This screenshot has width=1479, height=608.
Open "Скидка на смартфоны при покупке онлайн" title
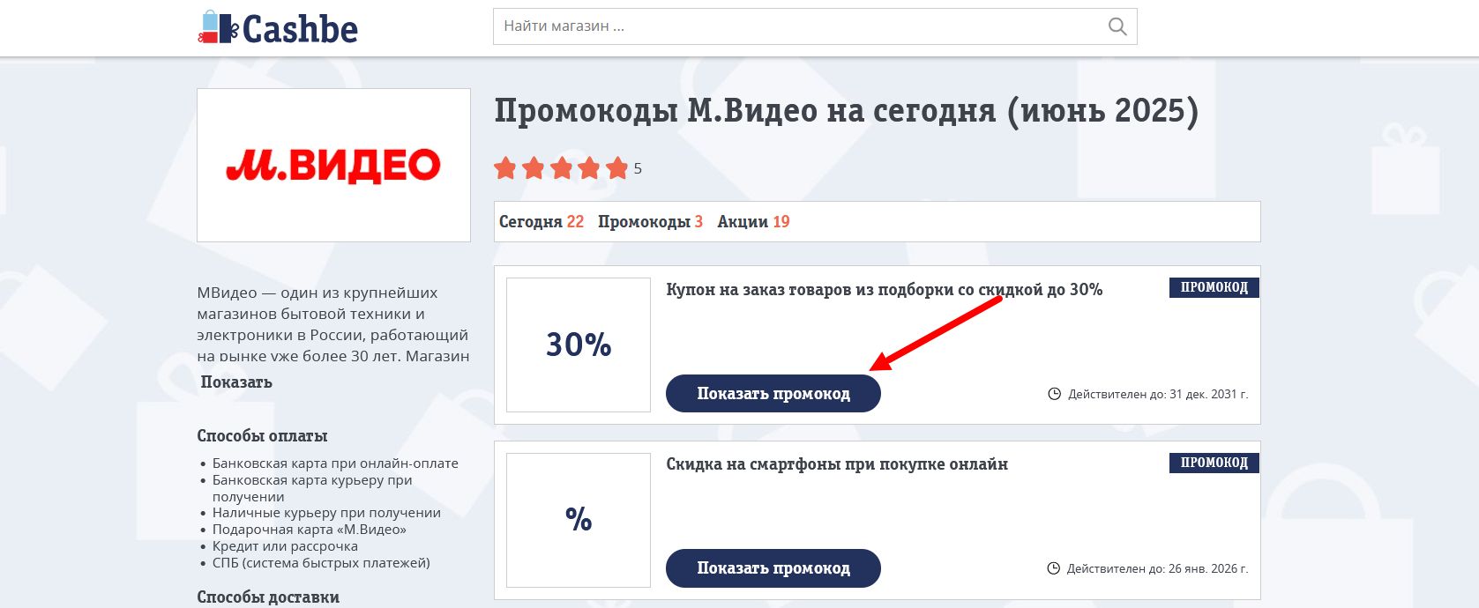pos(837,464)
